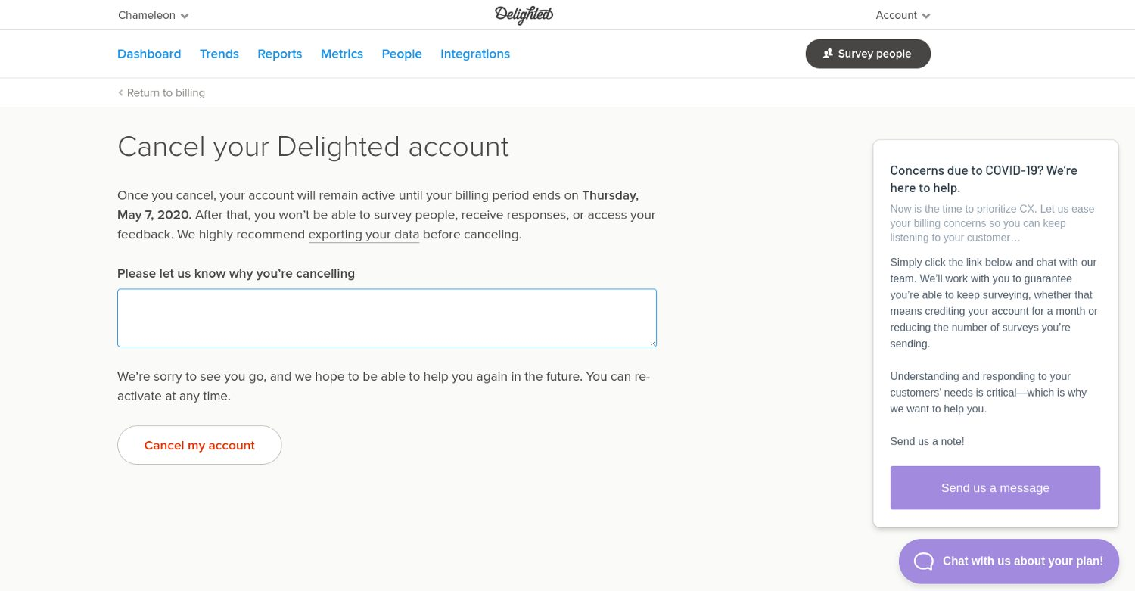Click the person icon in Survey people
Image resolution: width=1135 pixels, height=591 pixels.
pyautogui.click(x=828, y=54)
